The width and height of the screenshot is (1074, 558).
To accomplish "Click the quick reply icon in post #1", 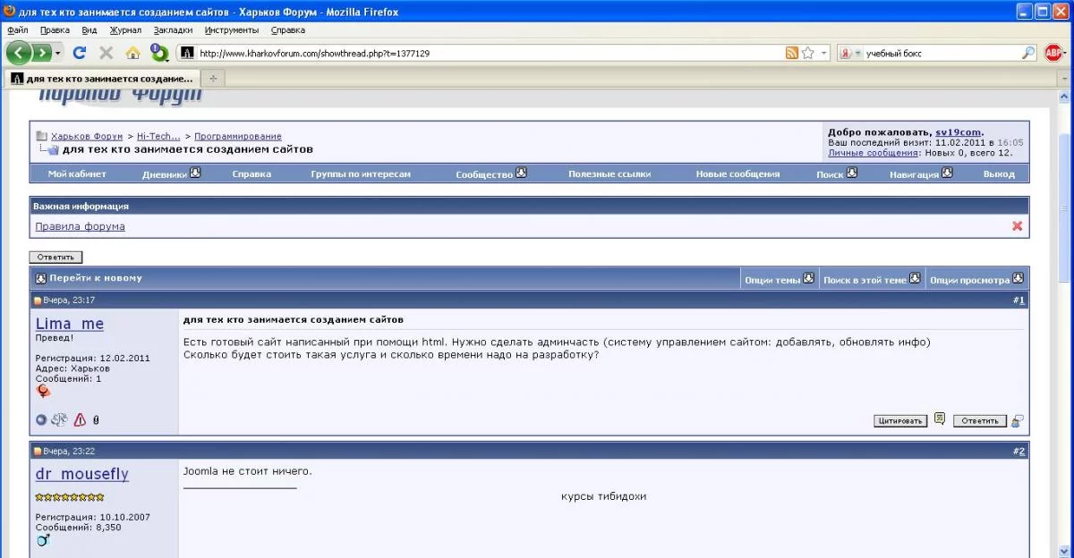I will pyautogui.click(x=1017, y=420).
